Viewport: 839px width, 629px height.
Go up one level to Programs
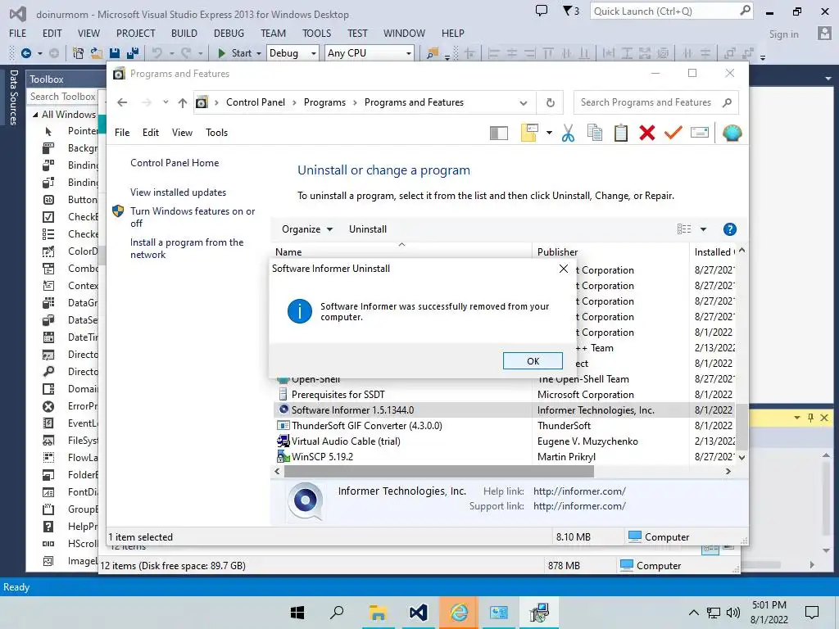[183, 102]
